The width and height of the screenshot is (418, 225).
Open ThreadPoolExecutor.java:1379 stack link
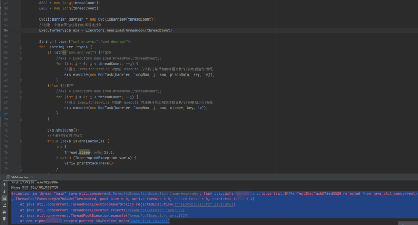pyautogui.click(x=158, y=216)
